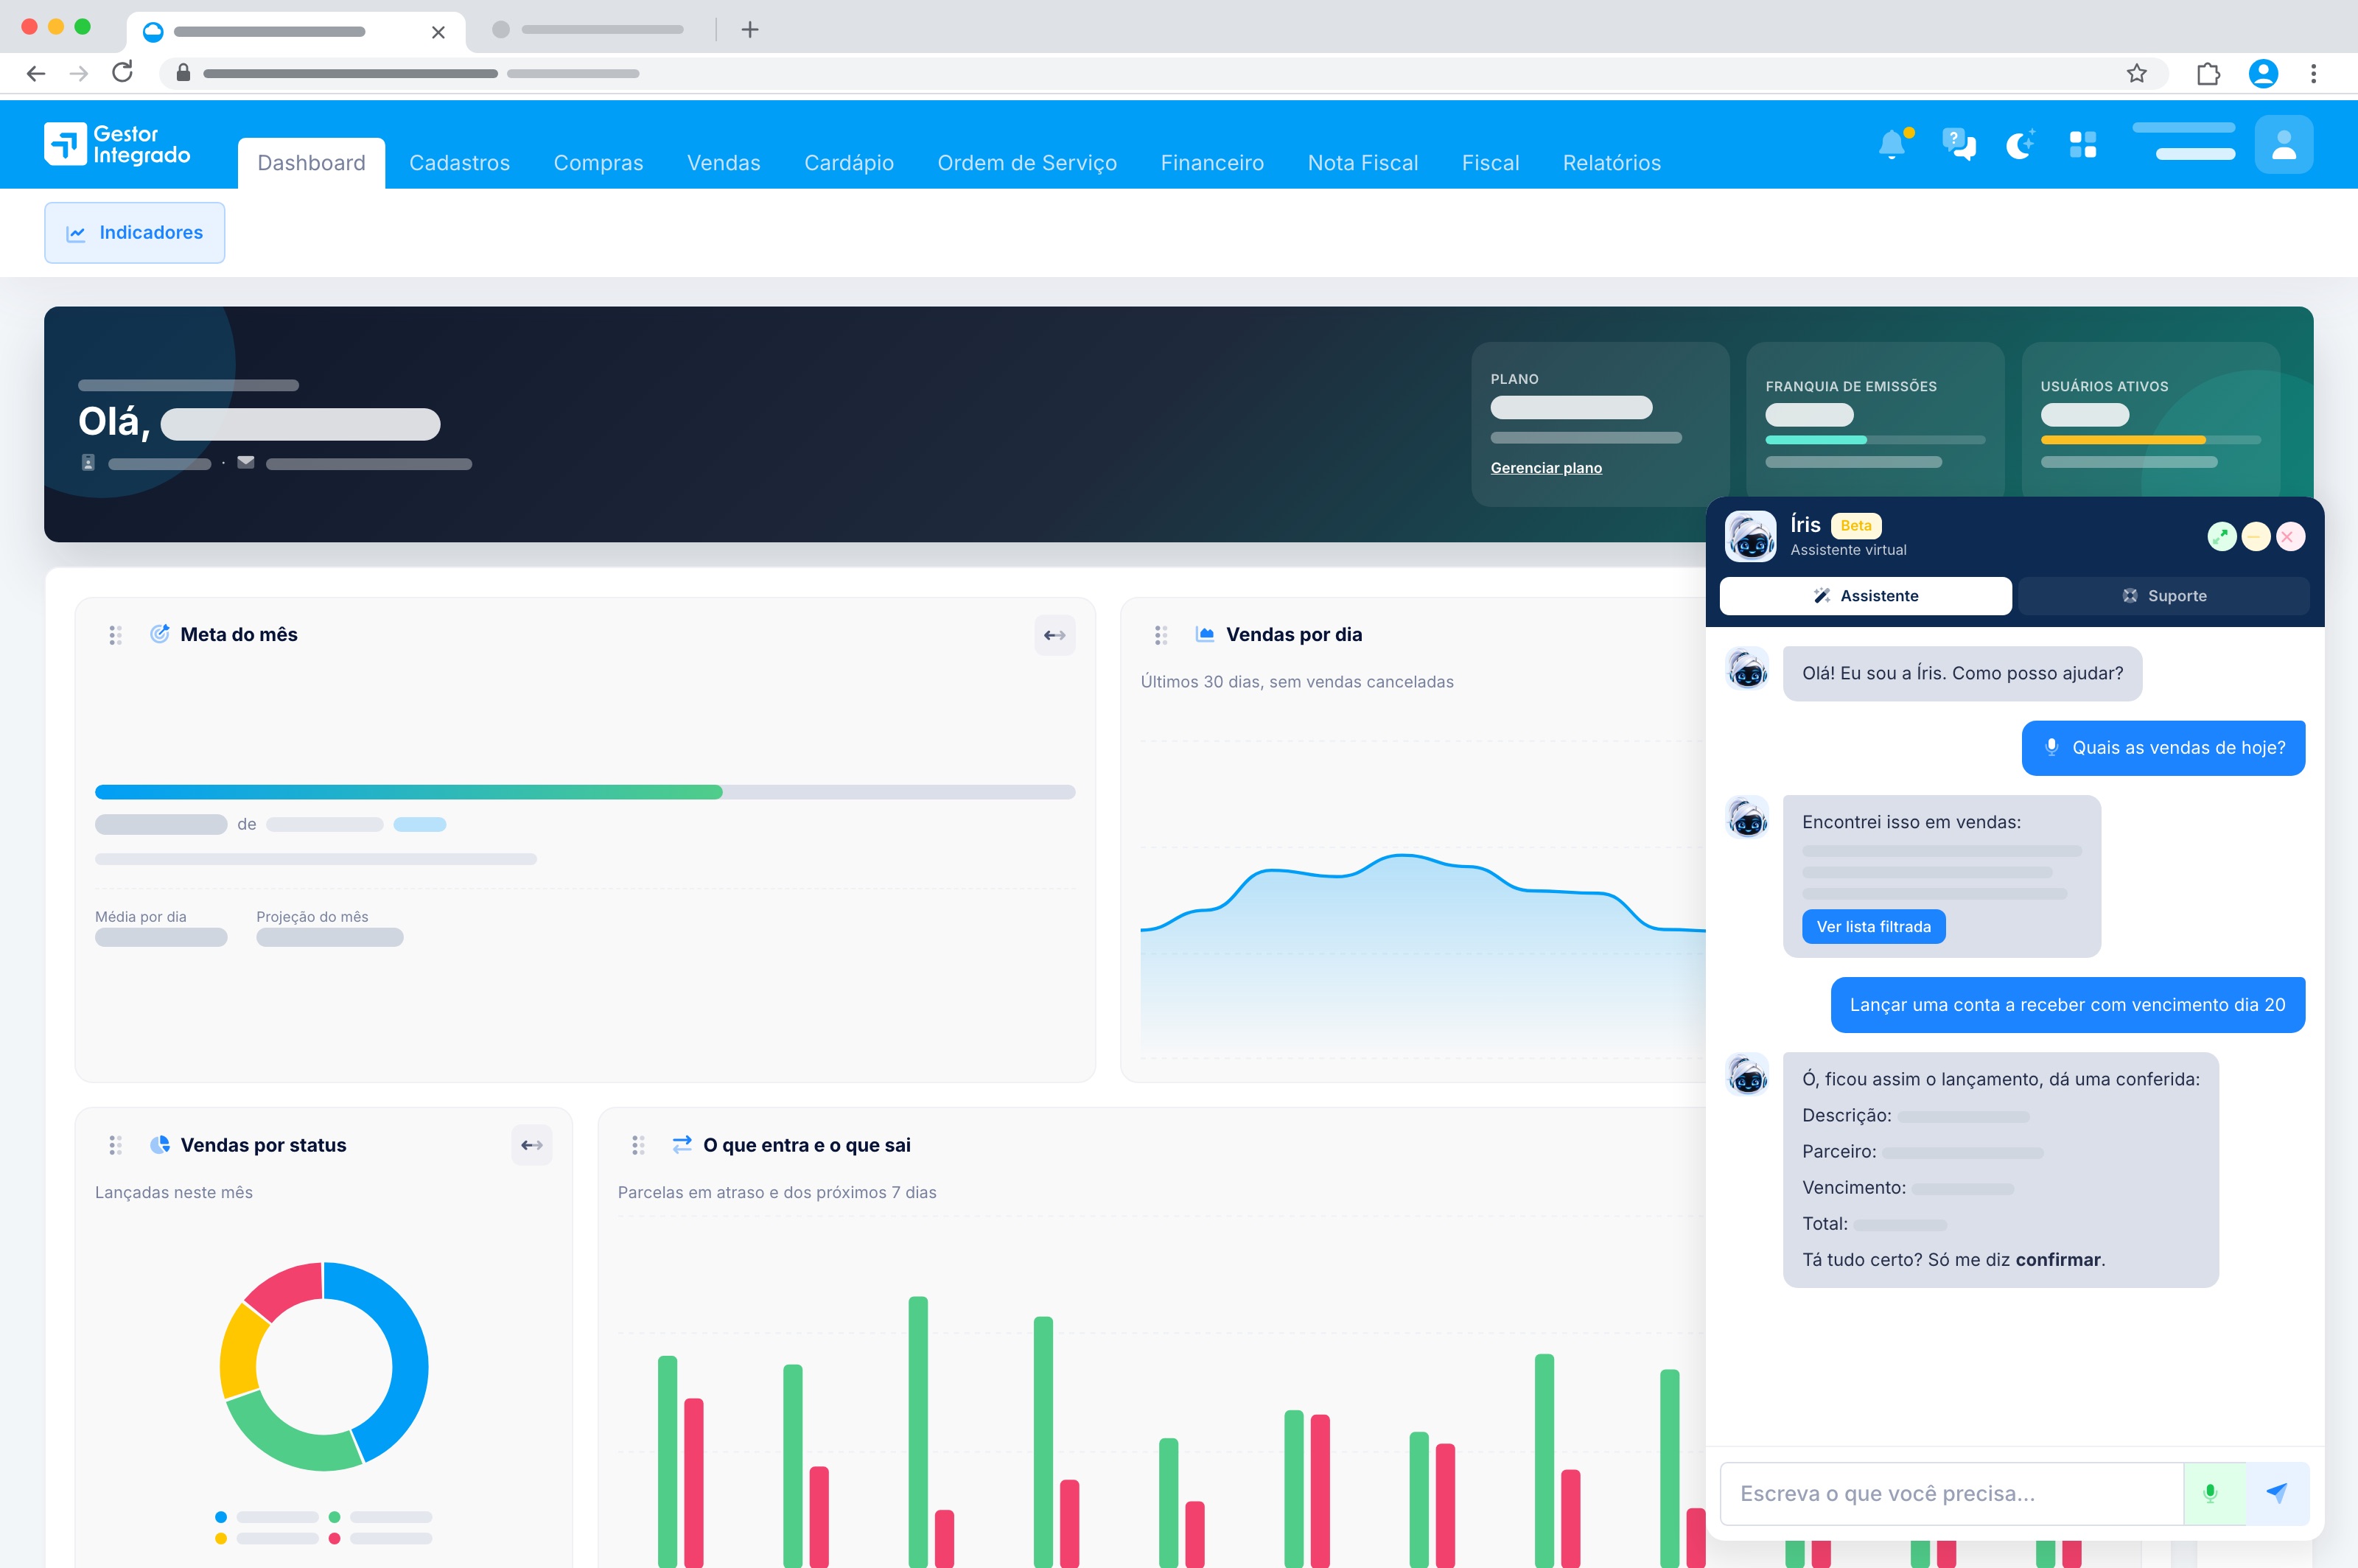Click the Vendas por status donut chart

tap(324, 1366)
